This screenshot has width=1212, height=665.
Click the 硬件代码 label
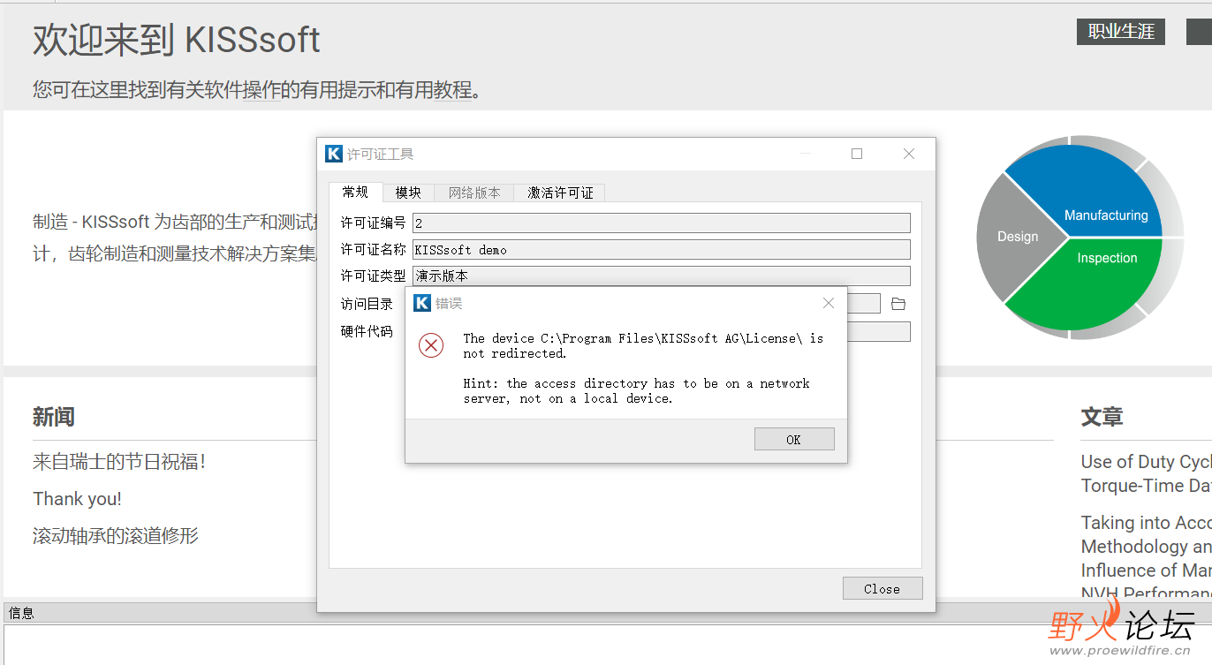coord(367,331)
